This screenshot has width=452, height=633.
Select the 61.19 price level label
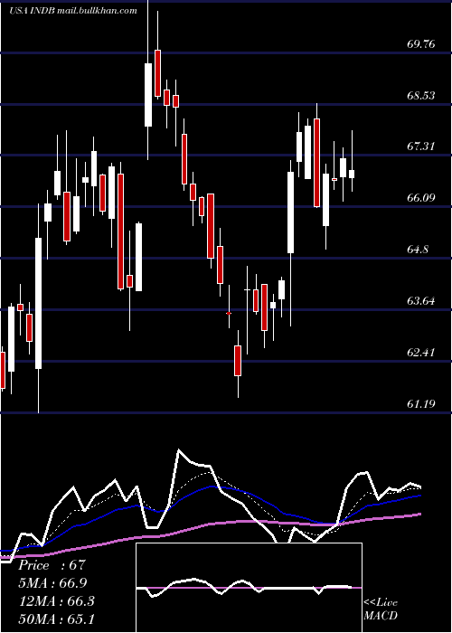(421, 403)
